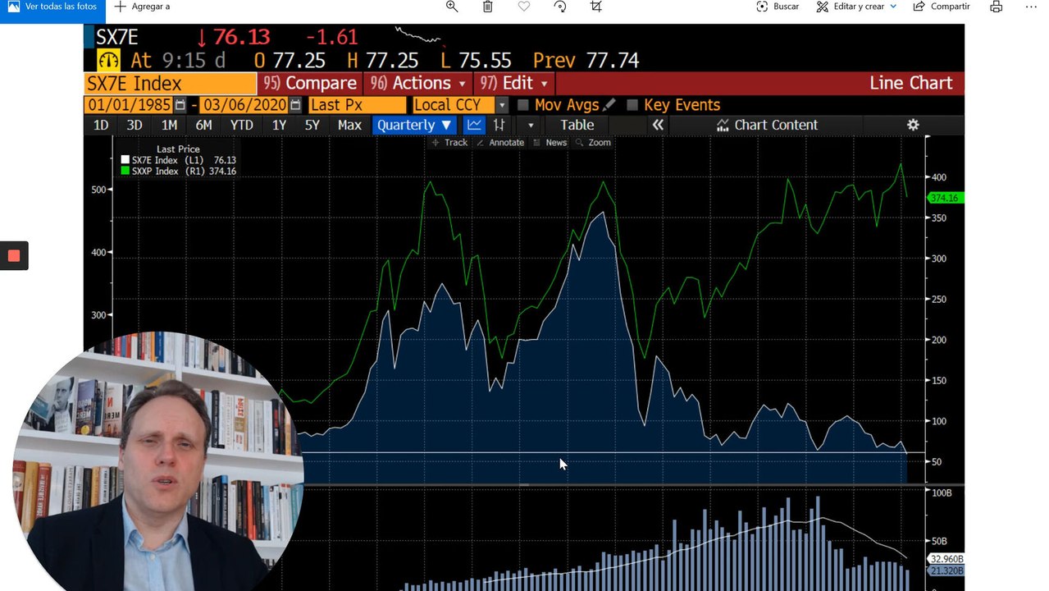Image resolution: width=1049 pixels, height=591 pixels.
Task: Click the Line Chart title text
Action: (910, 83)
